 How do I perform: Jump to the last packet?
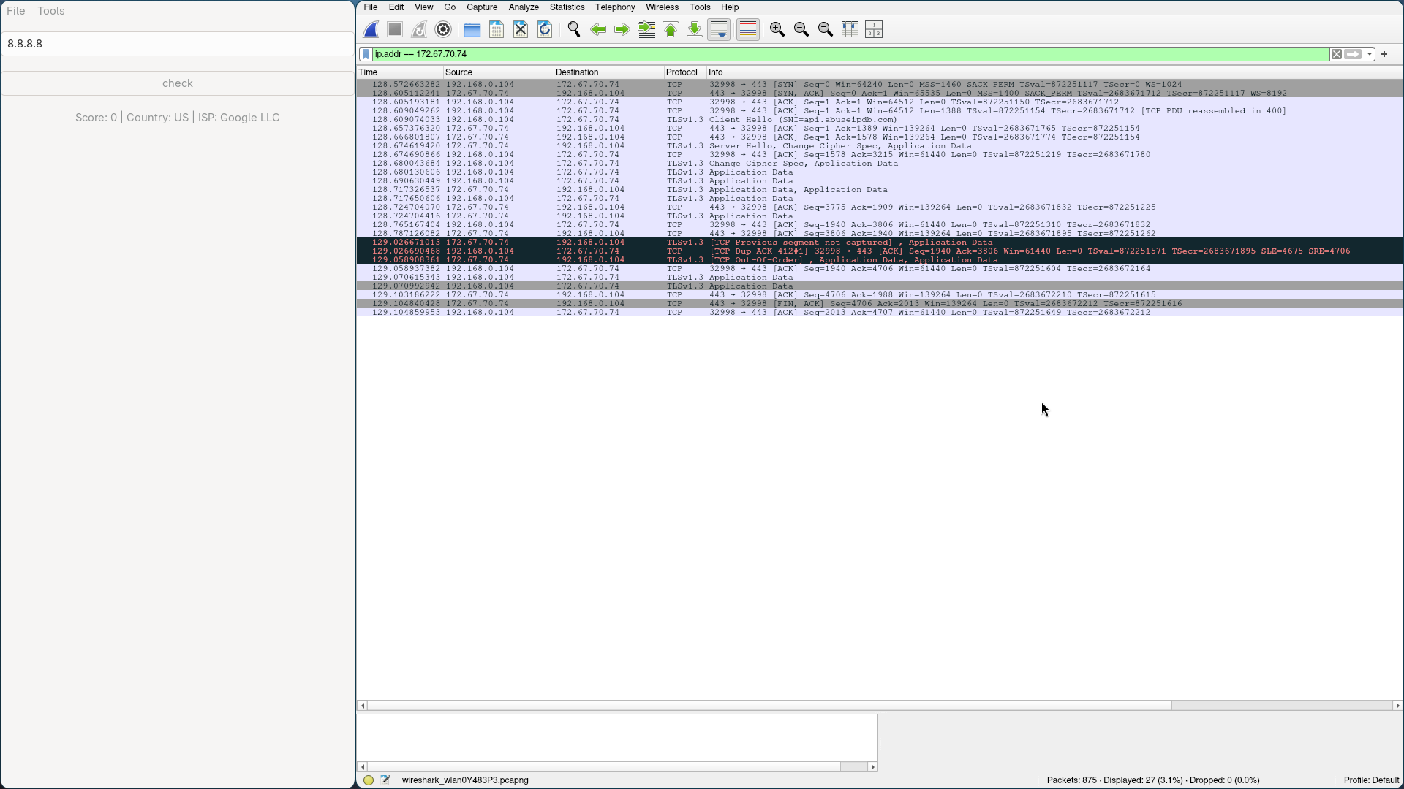click(695, 30)
